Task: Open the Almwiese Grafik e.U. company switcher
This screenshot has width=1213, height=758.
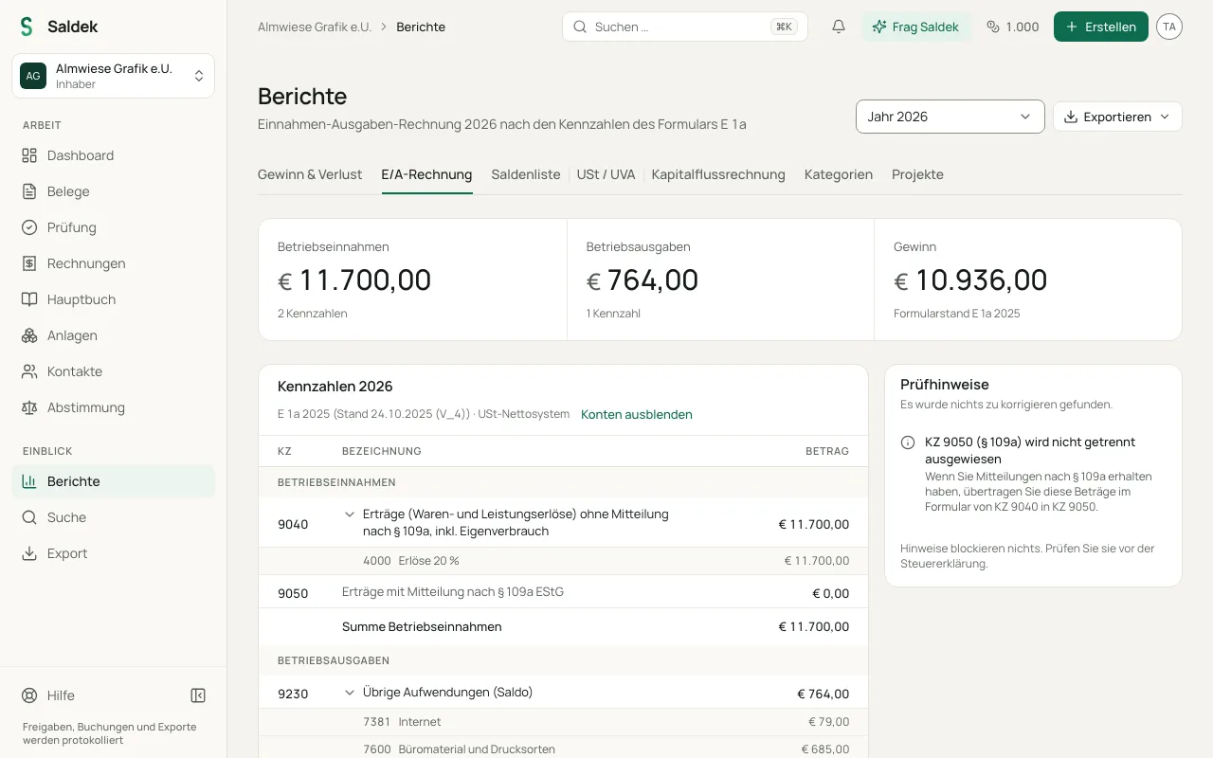Action: tap(113, 76)
